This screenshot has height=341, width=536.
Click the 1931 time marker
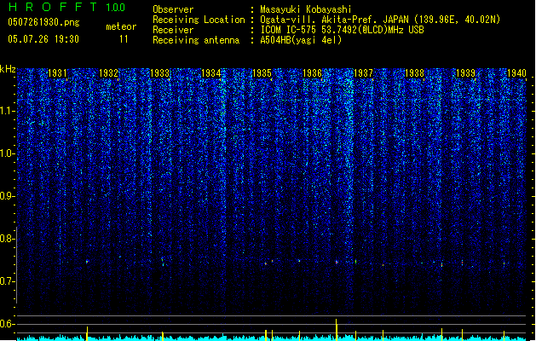click(x=57, y=72)
